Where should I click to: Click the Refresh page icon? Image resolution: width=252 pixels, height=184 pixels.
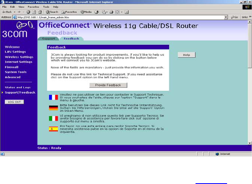click(x=34, y=12)
